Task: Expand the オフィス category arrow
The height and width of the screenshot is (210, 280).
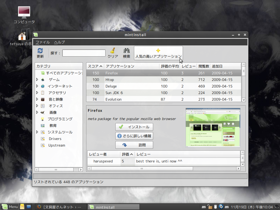Action: [x=37, y=106]
